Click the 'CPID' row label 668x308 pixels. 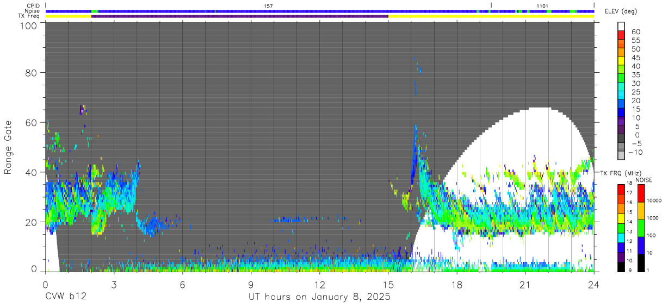point(33,6)
